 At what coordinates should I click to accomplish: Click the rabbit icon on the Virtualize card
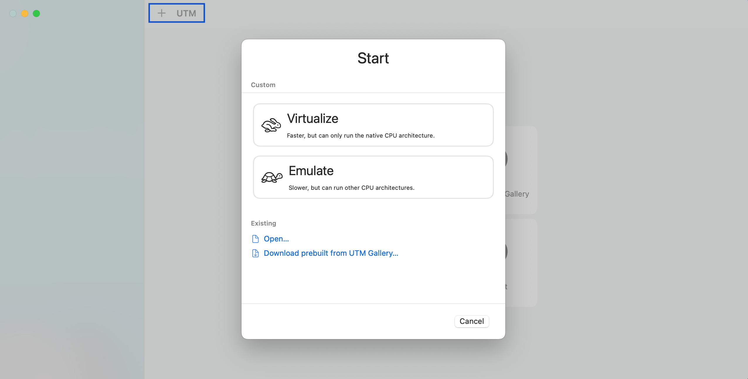[271, 125]
